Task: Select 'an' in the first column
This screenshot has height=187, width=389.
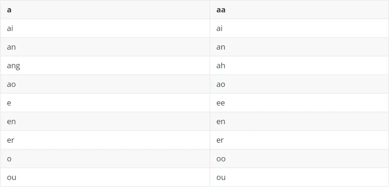Action: 105,47
